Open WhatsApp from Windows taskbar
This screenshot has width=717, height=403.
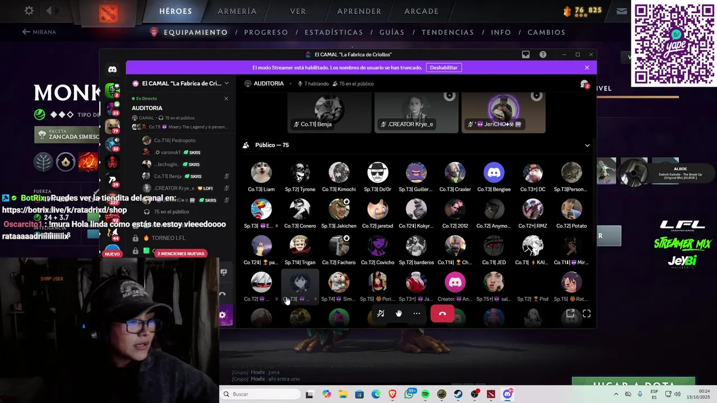coord(409,395)
